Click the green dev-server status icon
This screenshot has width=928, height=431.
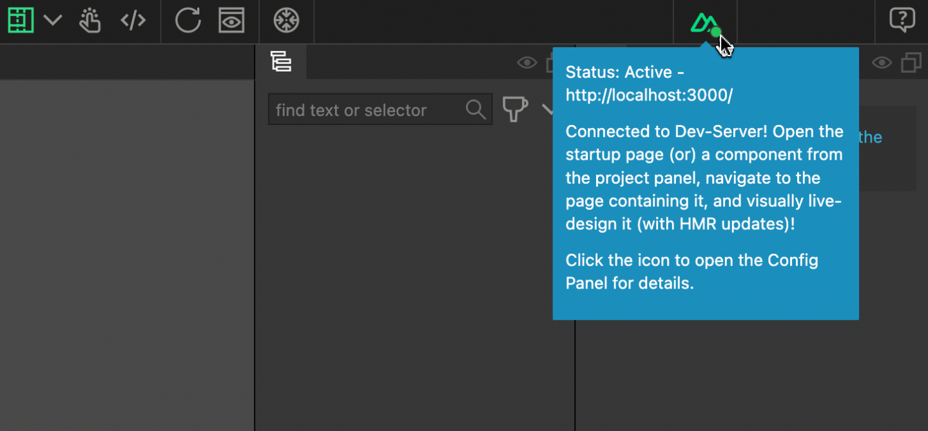pos(705,21)
